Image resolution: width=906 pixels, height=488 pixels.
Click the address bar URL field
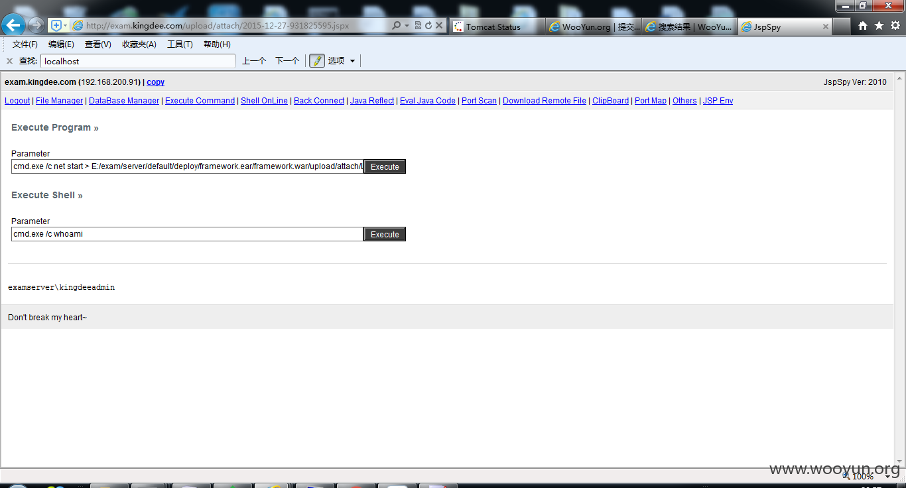[x=229, y=25]
